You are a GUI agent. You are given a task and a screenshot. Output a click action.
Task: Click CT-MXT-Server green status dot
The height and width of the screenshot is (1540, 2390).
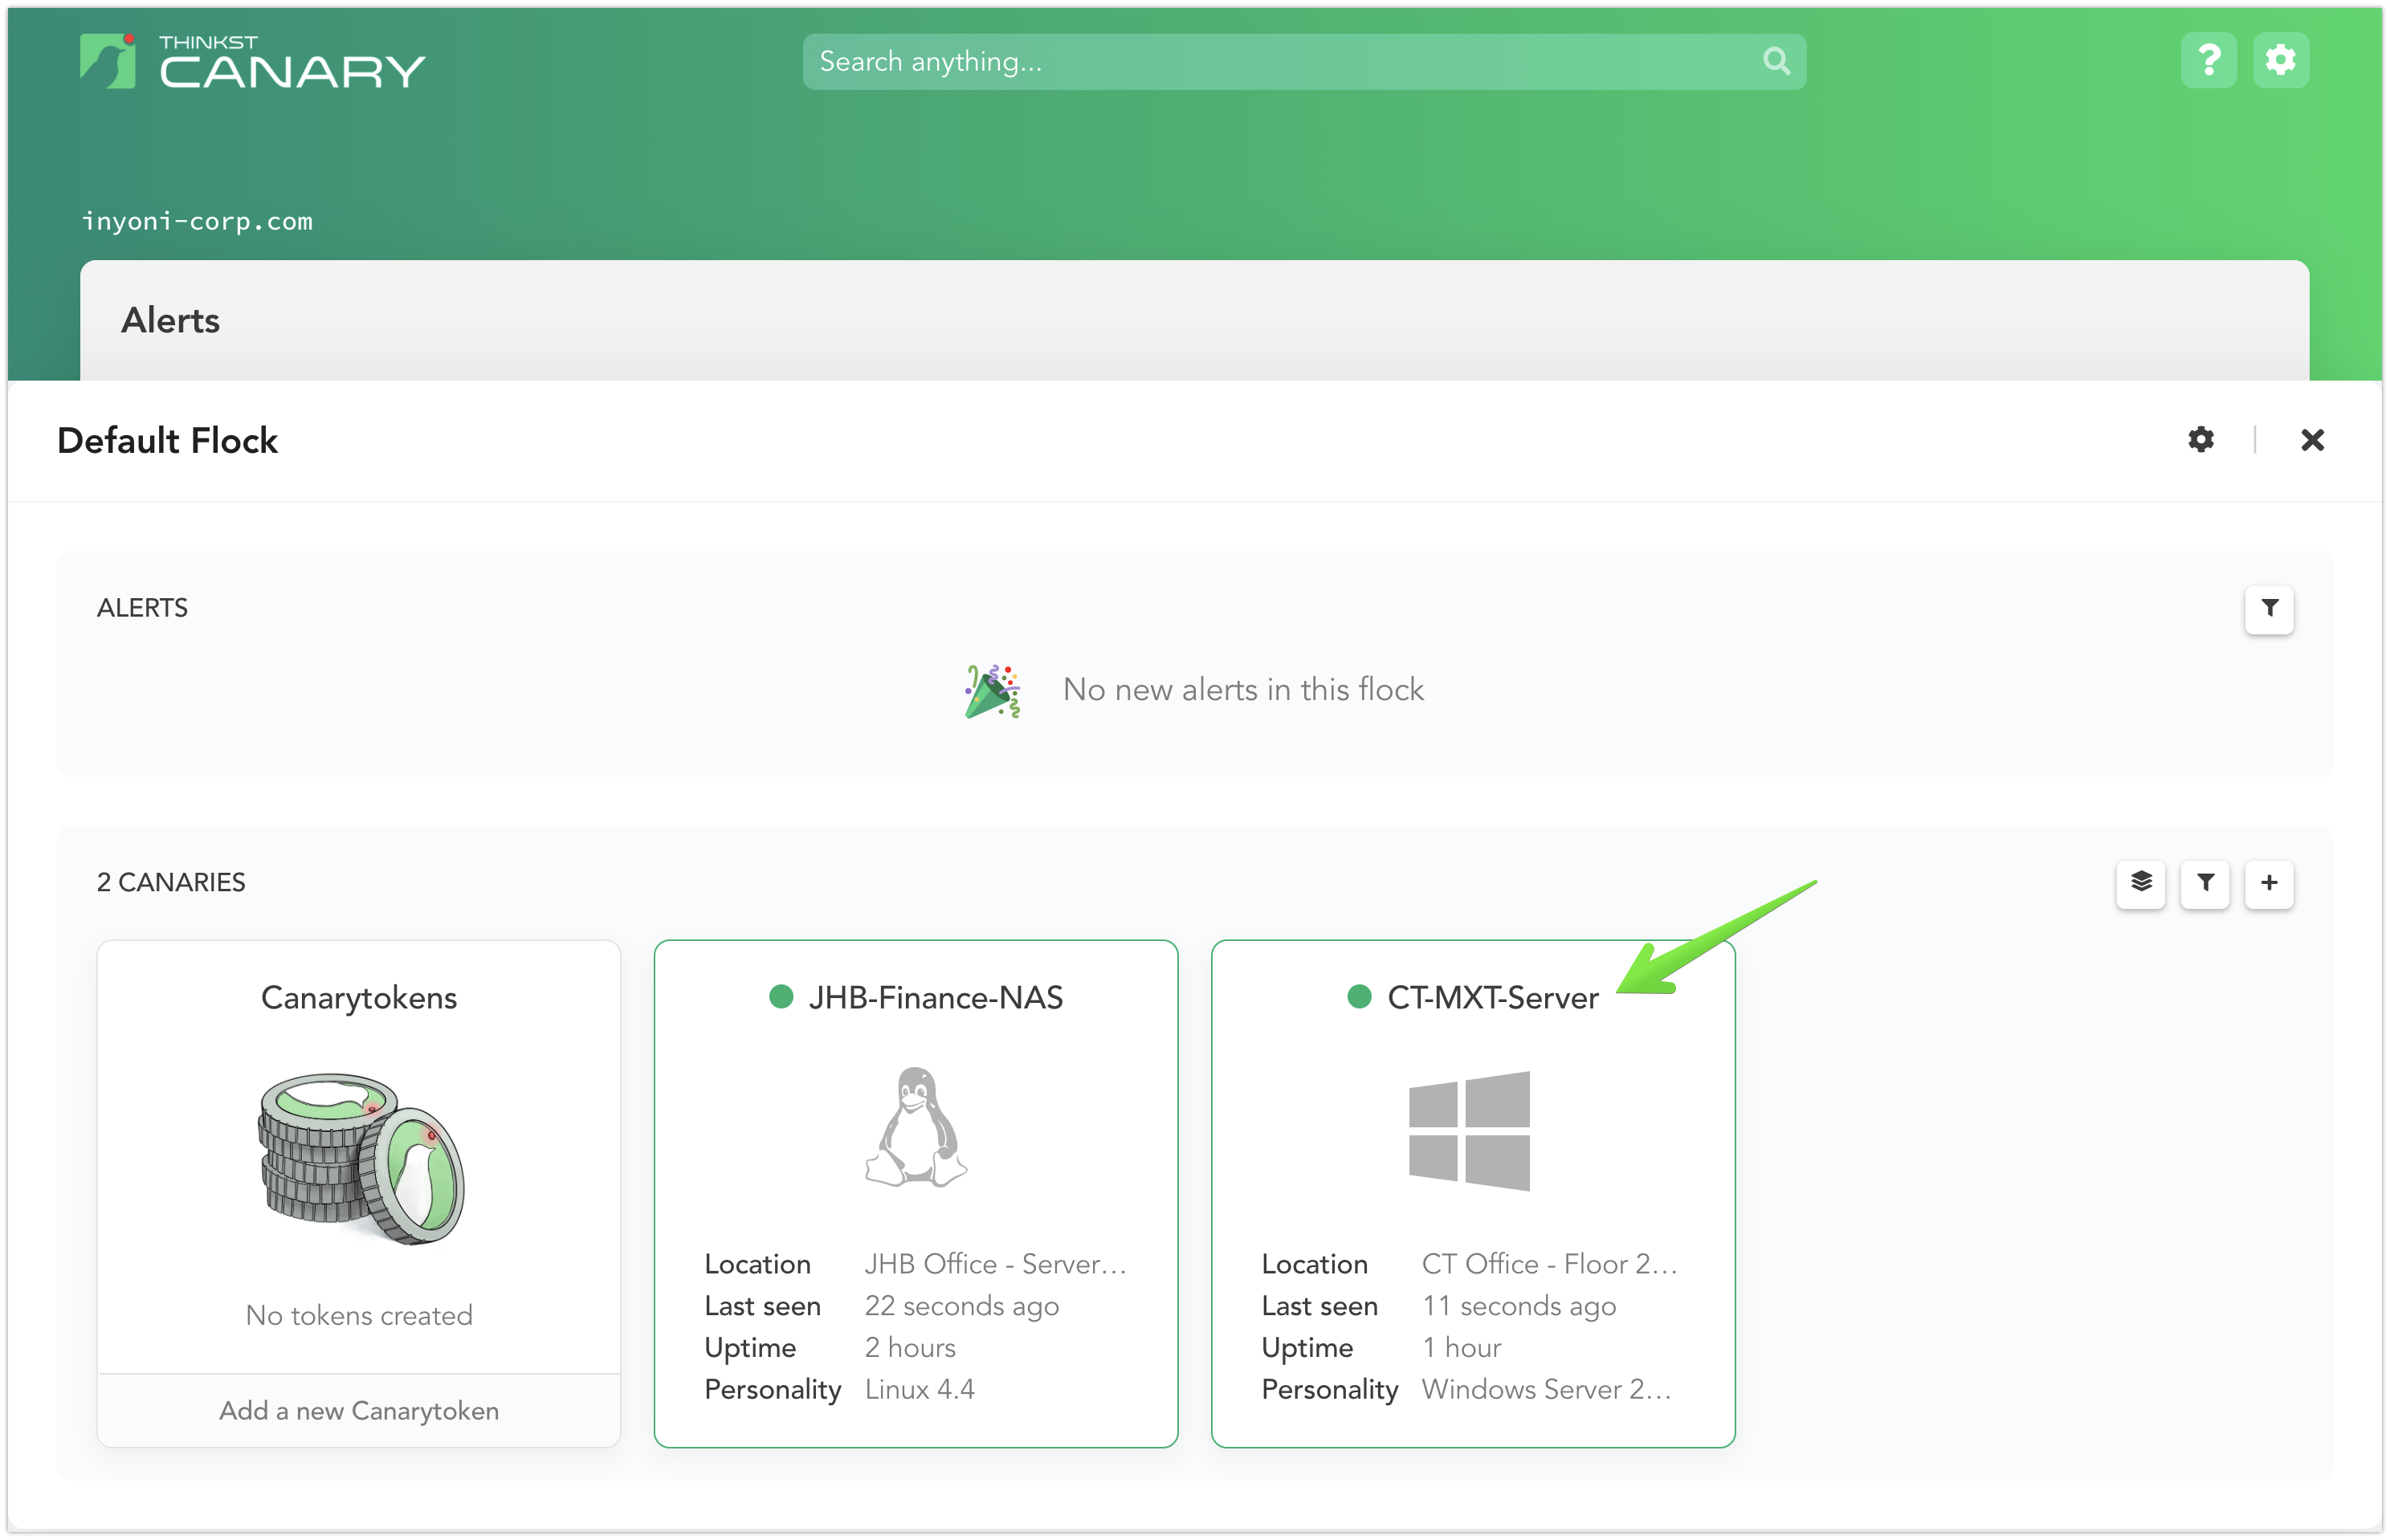point(1358,997)
